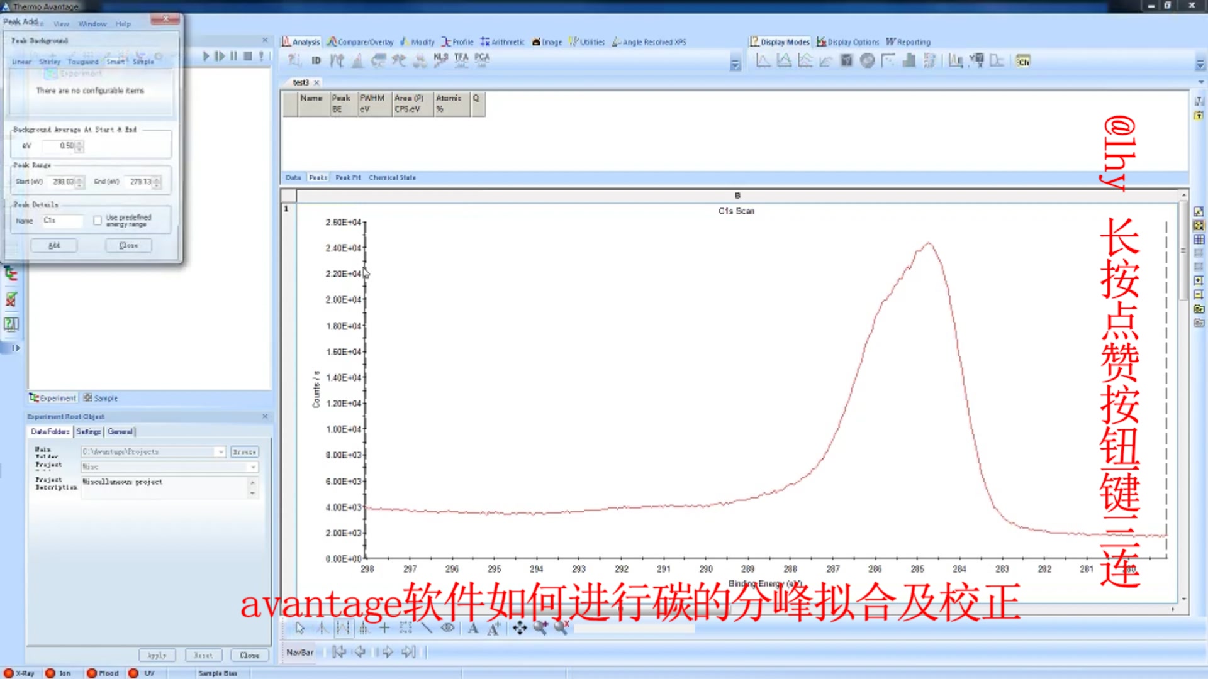This screenshot has height=679, width=1208.
Task: Expand the display modes toolbar overflow arrow
Action: point(1200,64)
